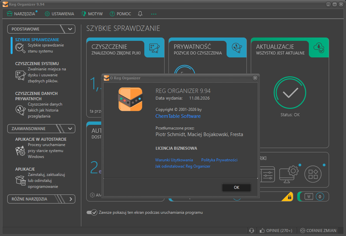Open the Aktualizacje card title
346x236 pixels.
(275, 47)
